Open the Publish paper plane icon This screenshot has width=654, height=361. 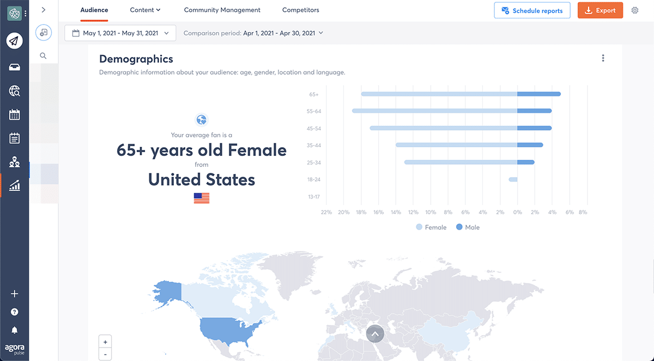pos(15,41)
